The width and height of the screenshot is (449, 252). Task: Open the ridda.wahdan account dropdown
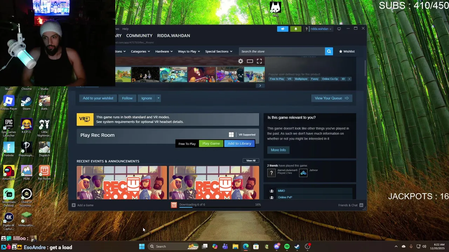click(x=321, y=29)
